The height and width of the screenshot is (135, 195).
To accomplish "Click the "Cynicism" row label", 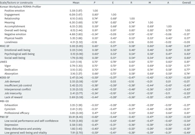I will 10,109.
